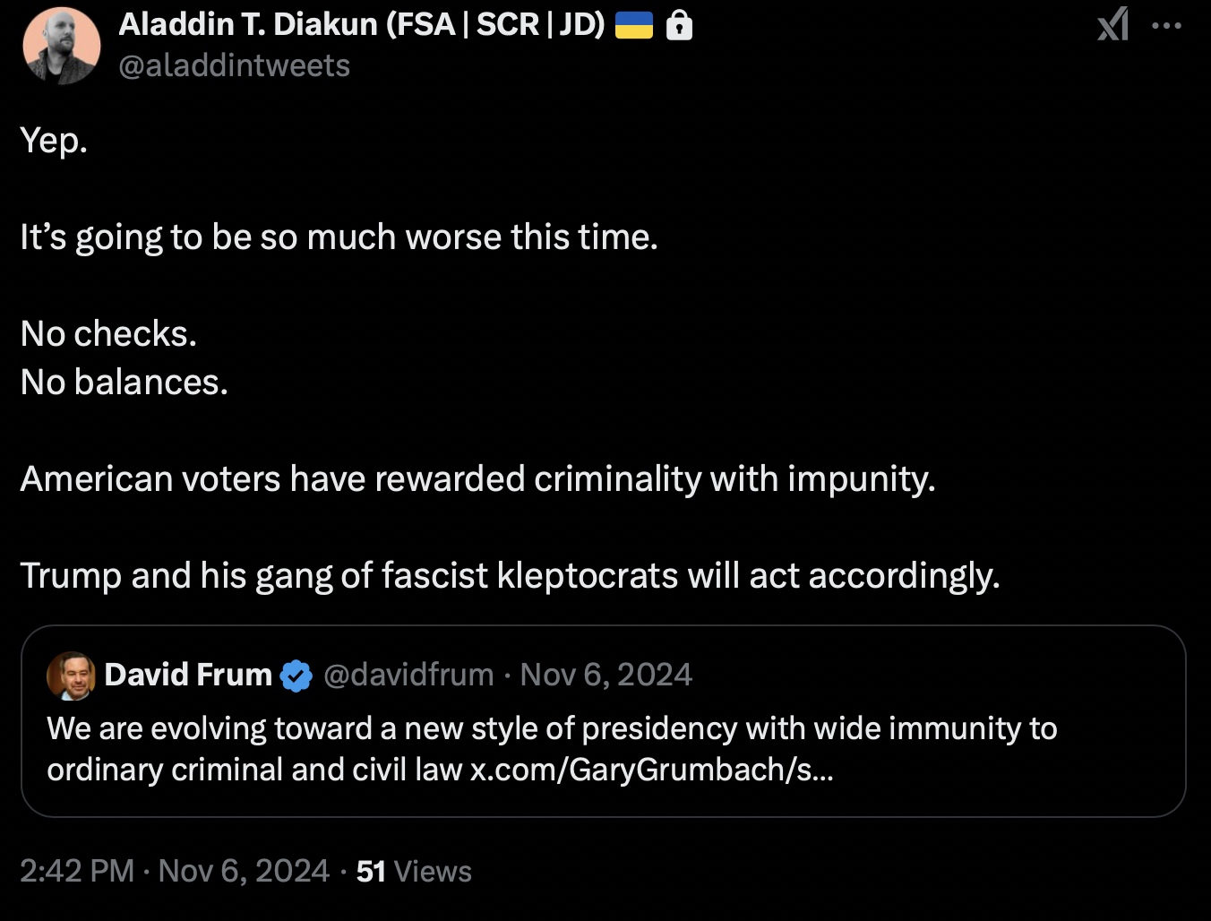Open the three-dot more options menu
1211x921 pixels.
1166,25
